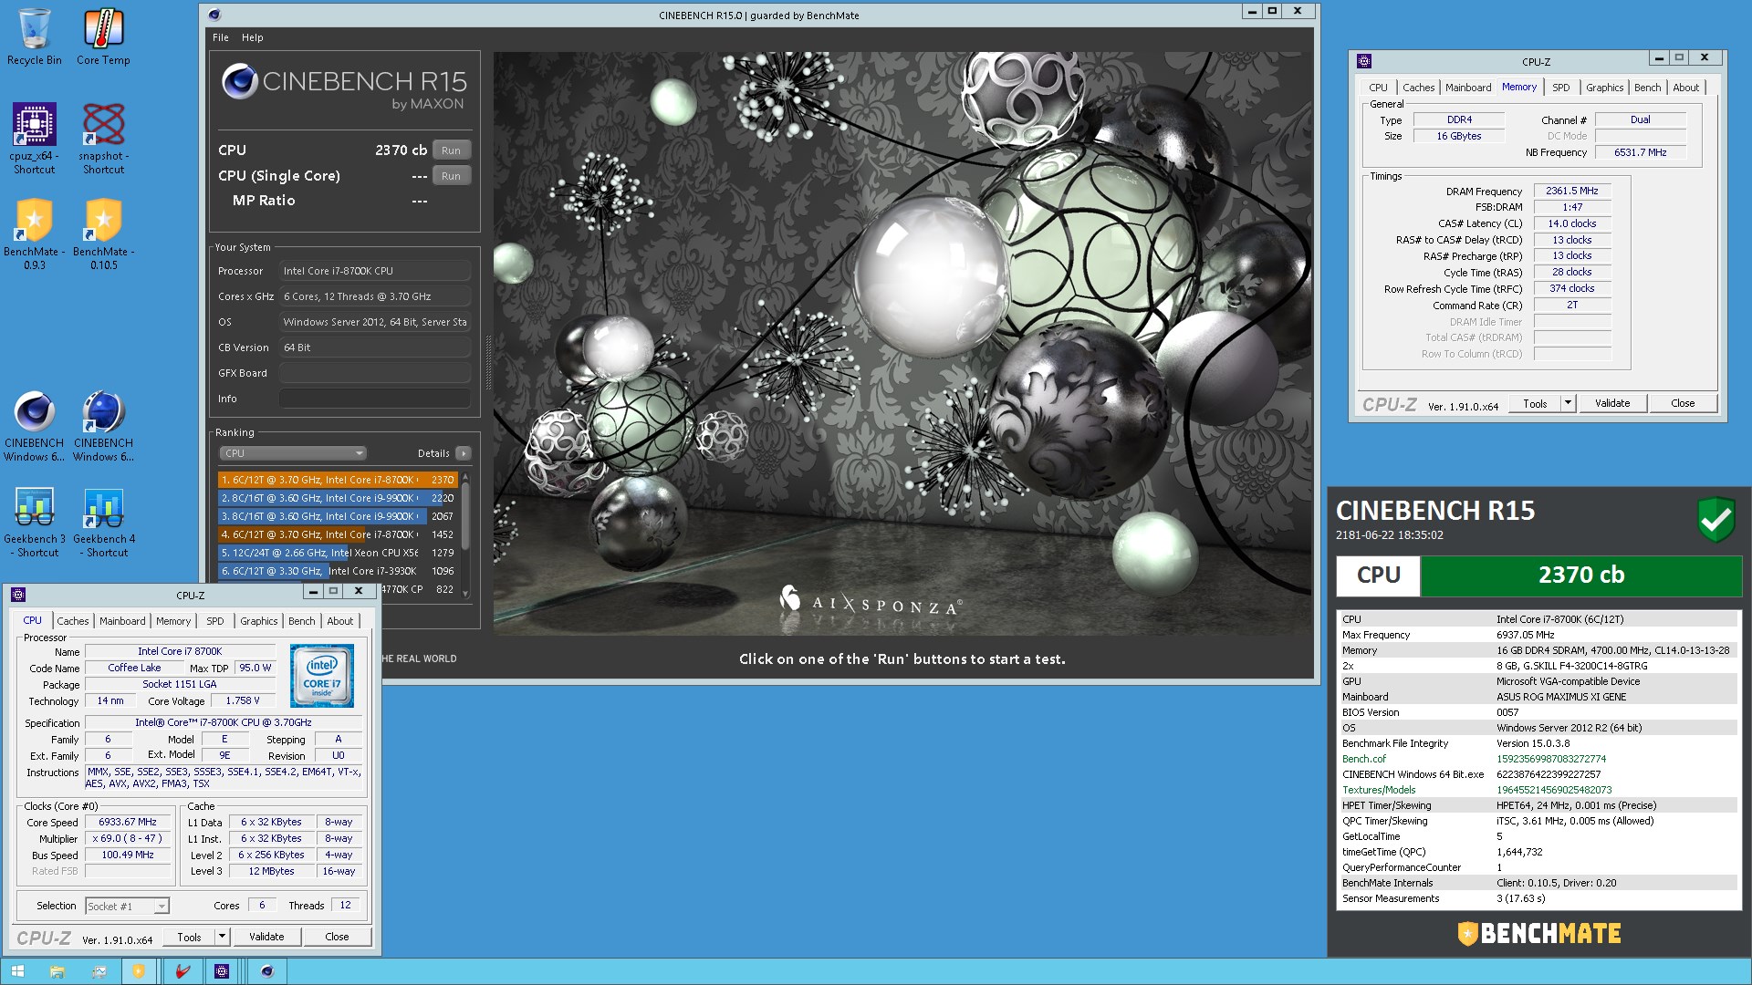Click the Memory CPU-Z window title icon

[x=1364, y=61]
